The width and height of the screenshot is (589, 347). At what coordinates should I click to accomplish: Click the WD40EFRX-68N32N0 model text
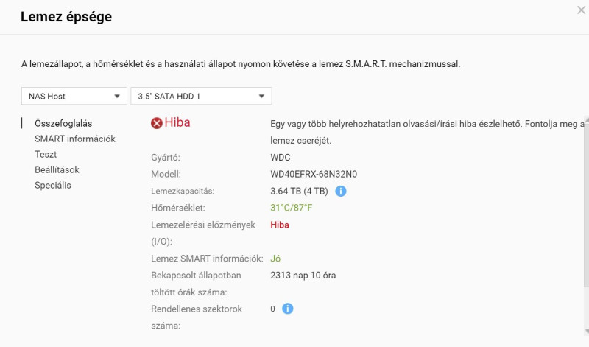(x=314, y=174)
